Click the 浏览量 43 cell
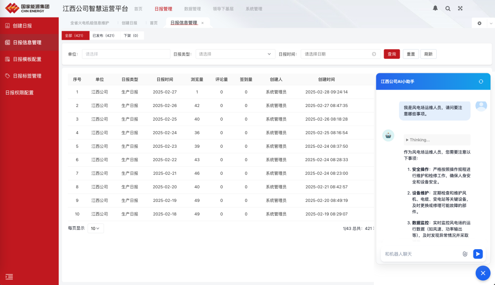Viewport: 495px width, 285px height. [197, 160]
